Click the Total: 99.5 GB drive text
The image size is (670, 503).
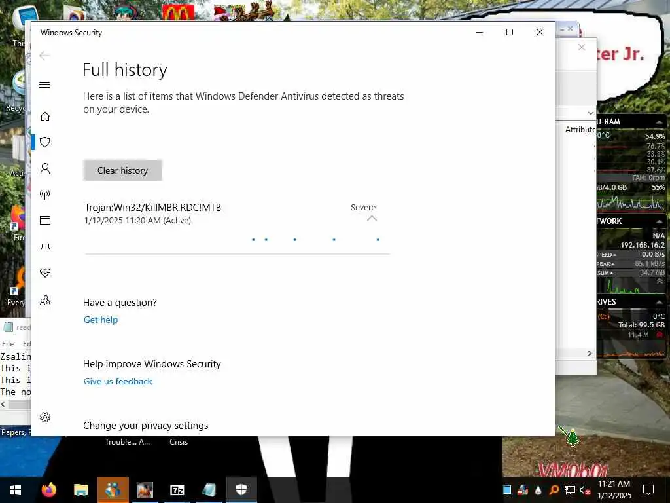641,325
